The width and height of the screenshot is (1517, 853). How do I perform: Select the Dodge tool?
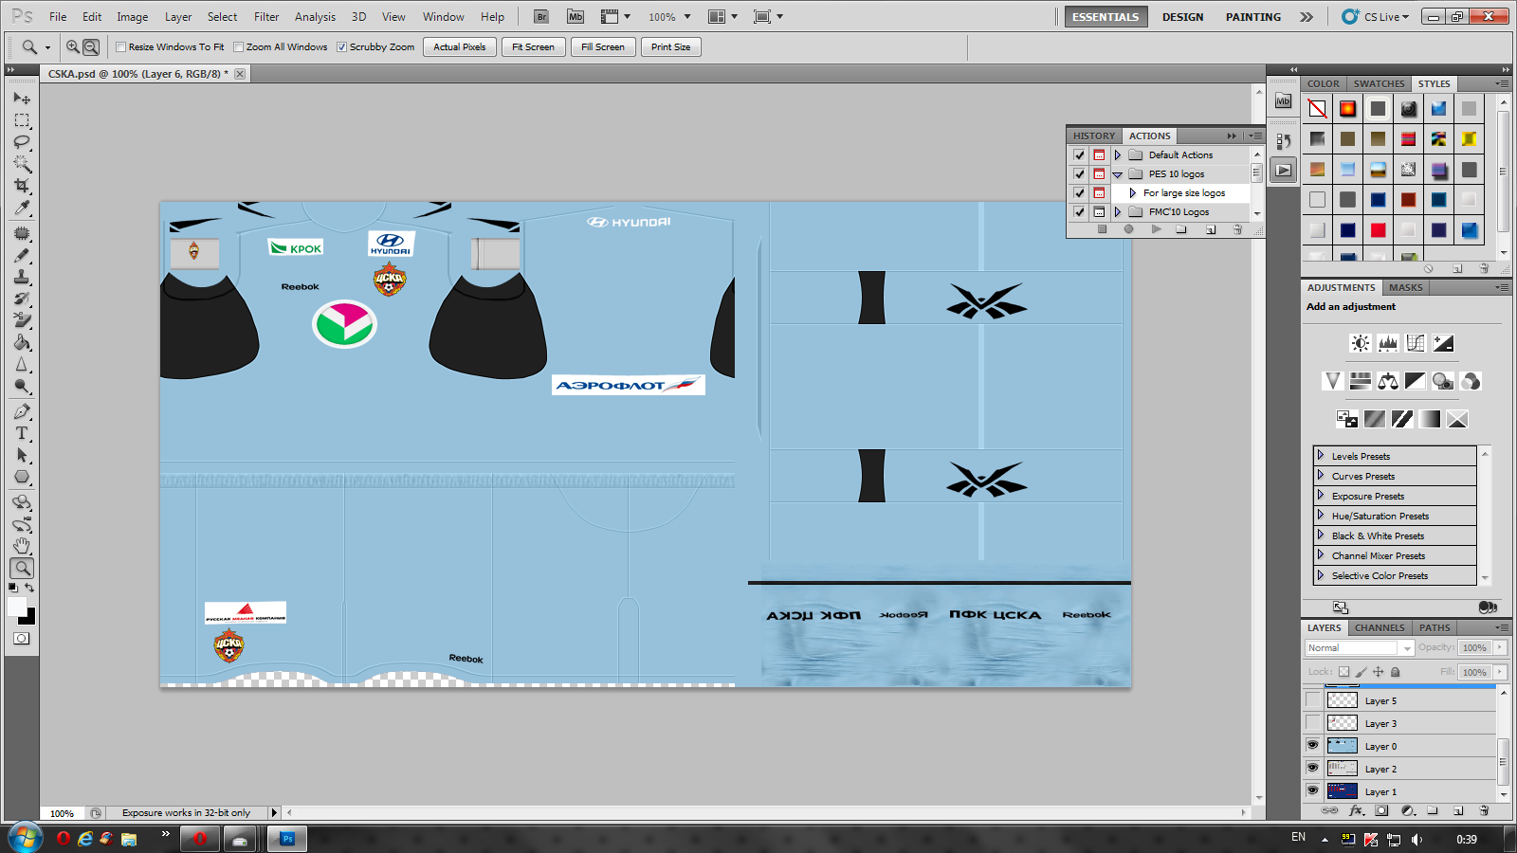click(x=22, y=386)
